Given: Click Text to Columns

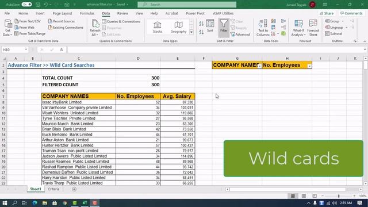Looking at the screenshot, I should 263,28.
